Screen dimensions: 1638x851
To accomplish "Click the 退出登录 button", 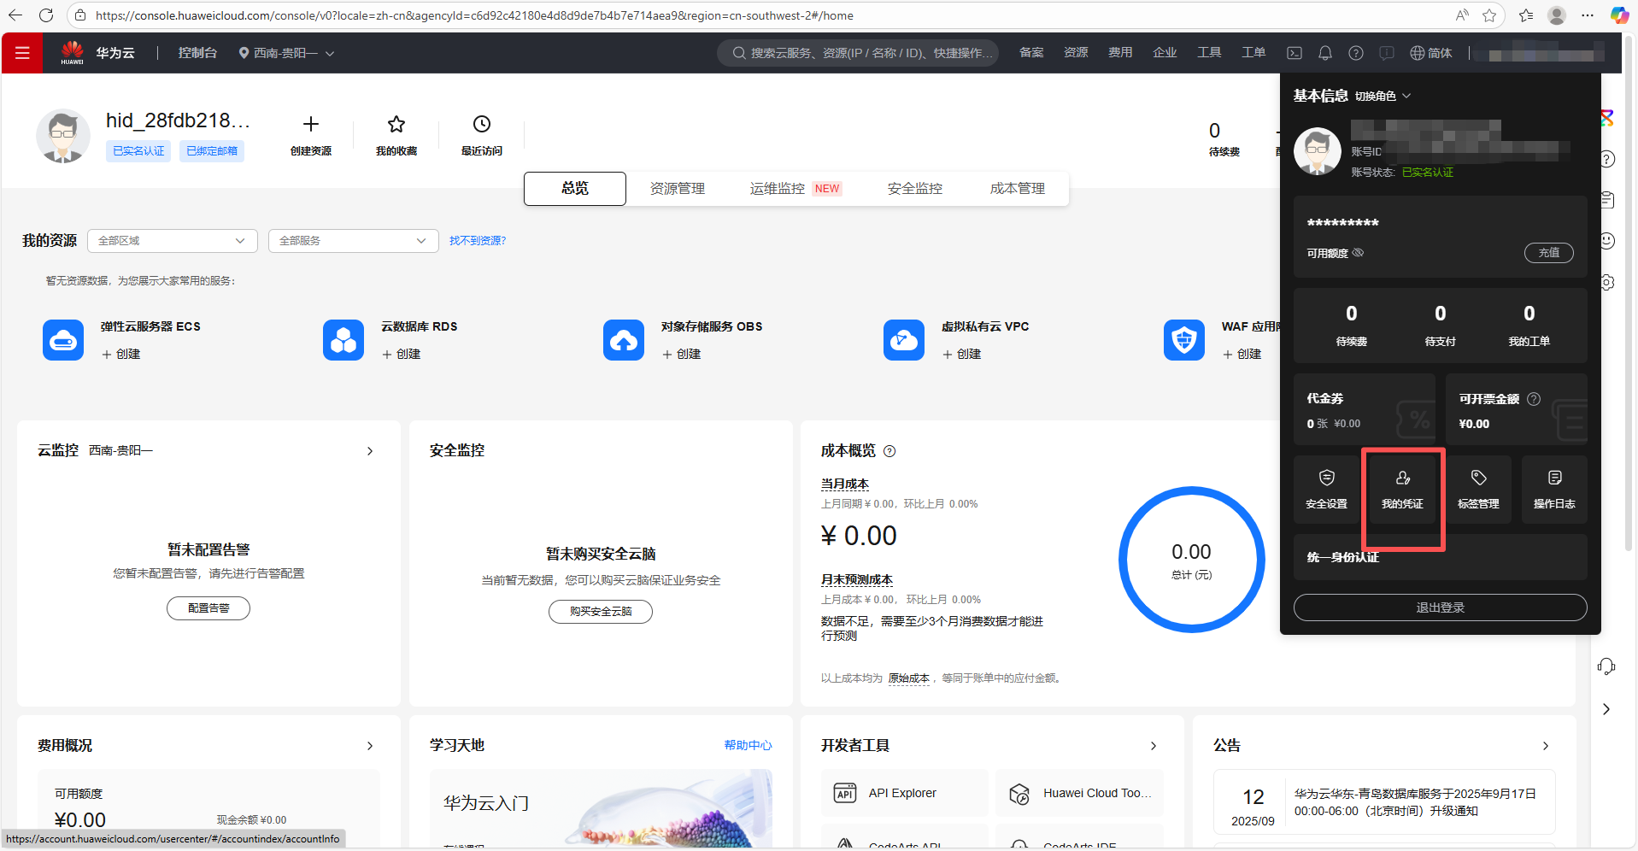I will pos(1441,607).
